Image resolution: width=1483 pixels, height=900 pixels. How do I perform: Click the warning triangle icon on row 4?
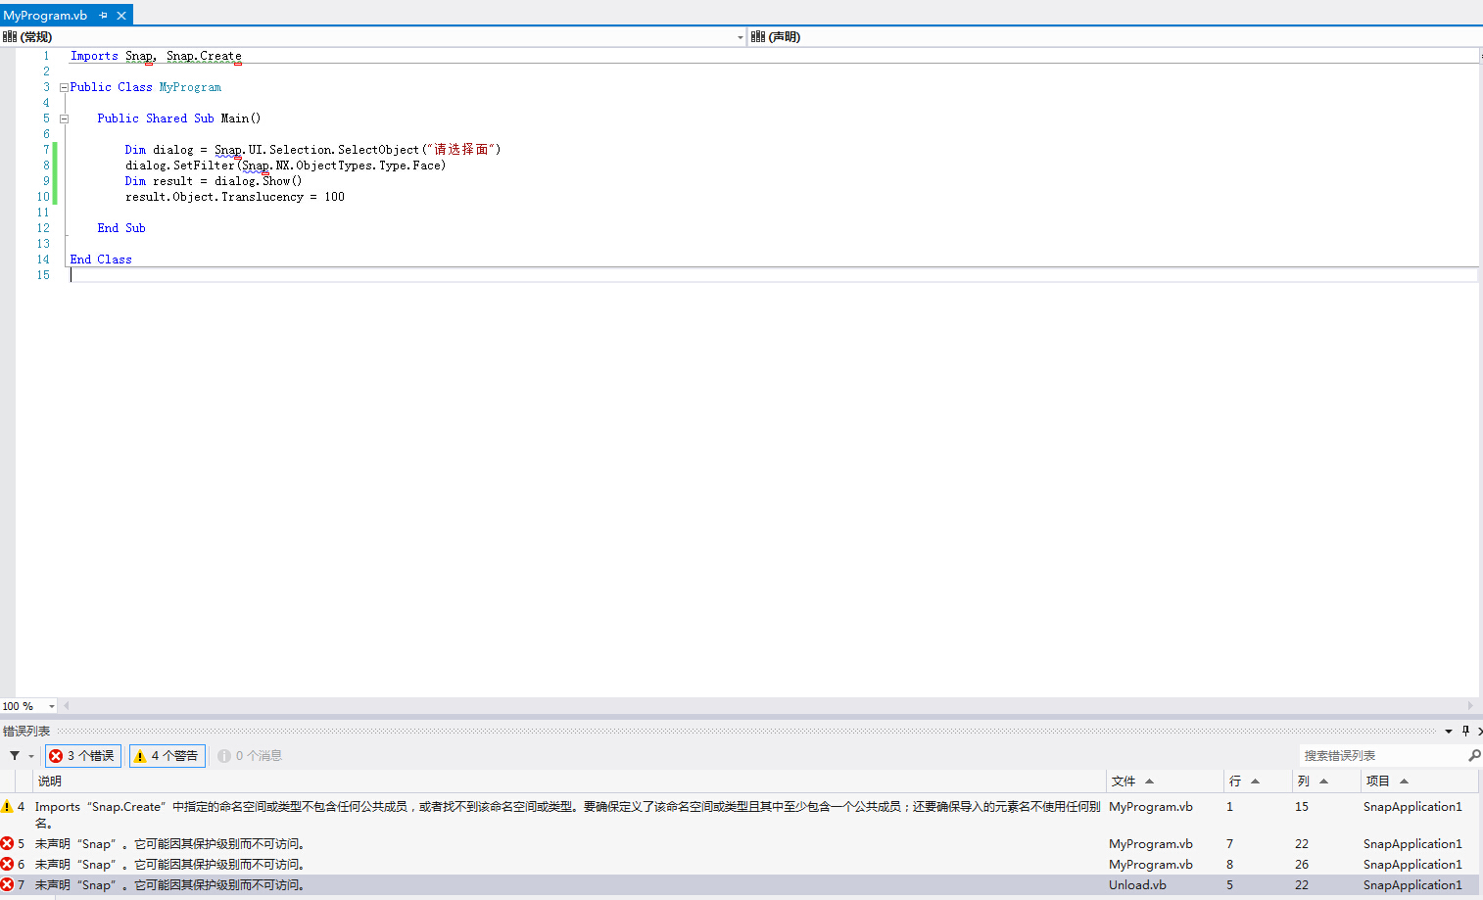8,807
